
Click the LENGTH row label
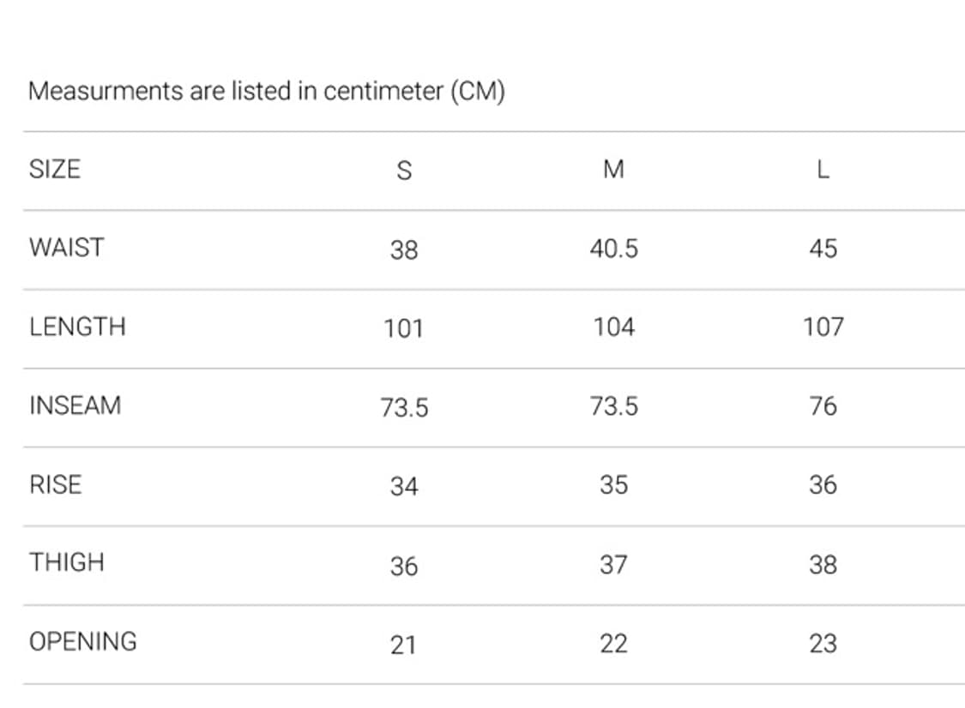pos(77,327)
